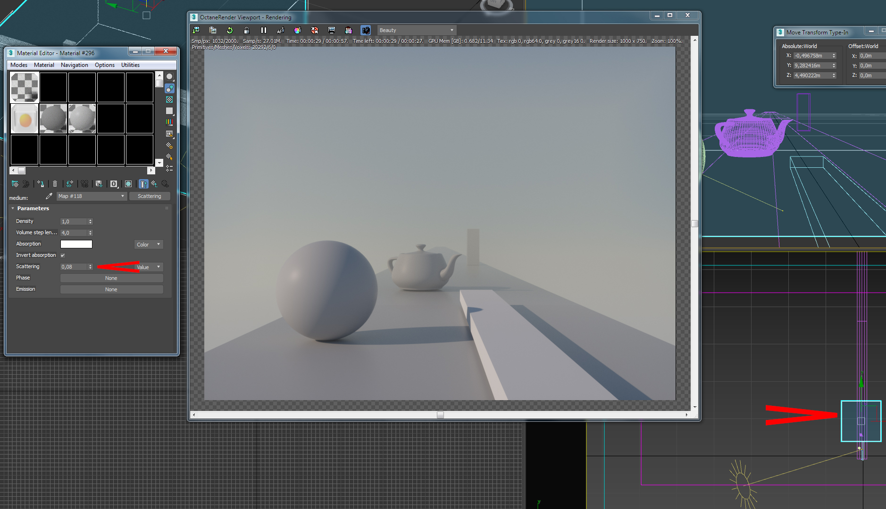Toggle the viewport lock padlock icon
This screenshot has width=886, height=509.
[x=246, y=30]
